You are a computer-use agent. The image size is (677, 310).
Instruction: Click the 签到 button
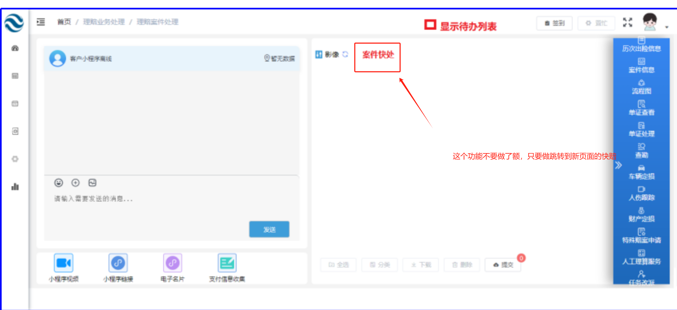[554, 23]
